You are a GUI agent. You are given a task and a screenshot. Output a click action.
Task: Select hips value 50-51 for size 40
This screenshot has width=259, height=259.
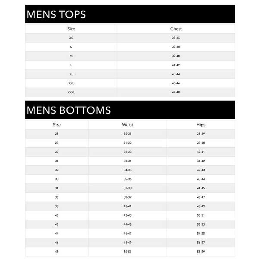pos(201,215)
